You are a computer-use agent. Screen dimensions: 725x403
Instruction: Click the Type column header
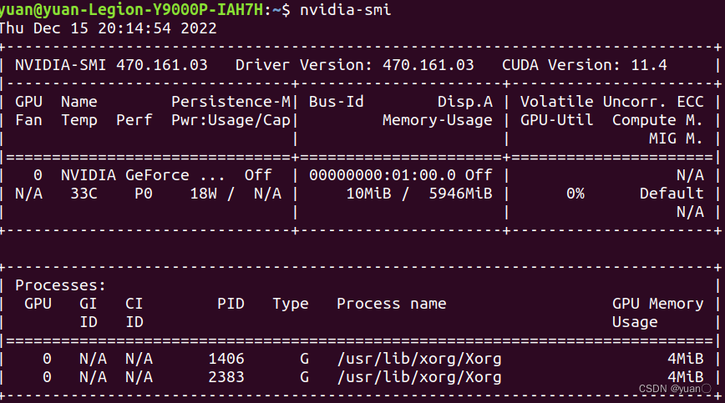(x=291, y=304)
